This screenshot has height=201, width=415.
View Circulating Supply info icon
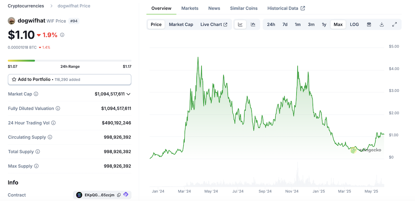[50, 137]
